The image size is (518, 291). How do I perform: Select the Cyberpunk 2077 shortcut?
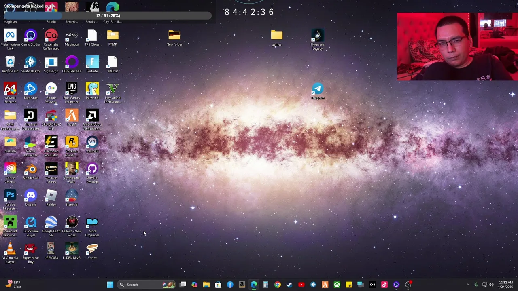pyautogui.click(x=72, y=173)
